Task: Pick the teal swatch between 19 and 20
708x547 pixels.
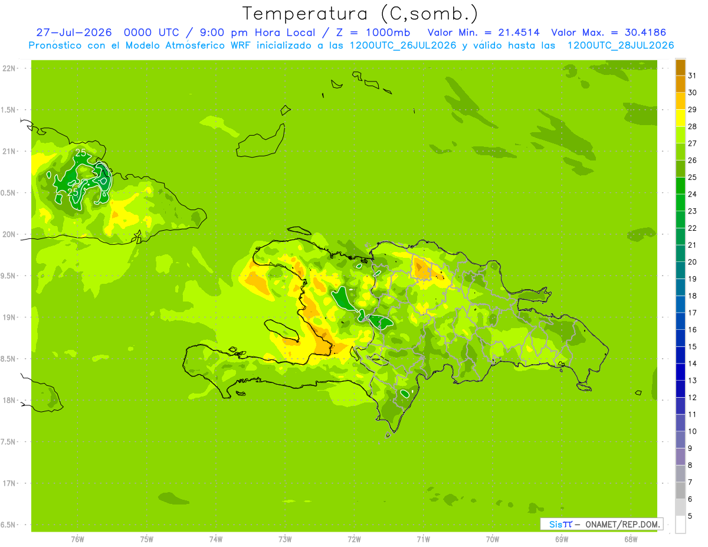Action: click(680, 271)
